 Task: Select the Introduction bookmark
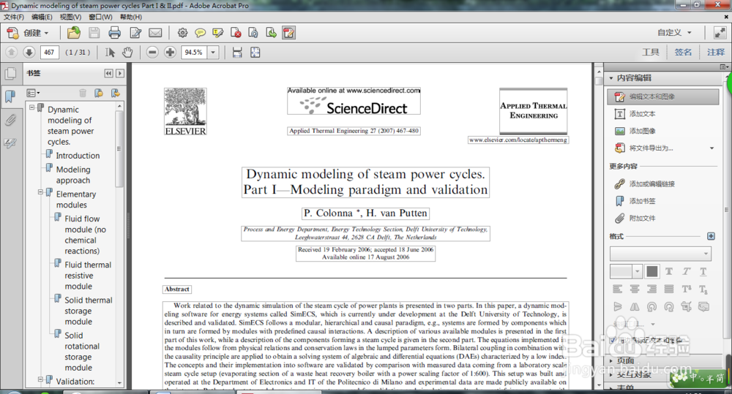(x=78, y=156)
